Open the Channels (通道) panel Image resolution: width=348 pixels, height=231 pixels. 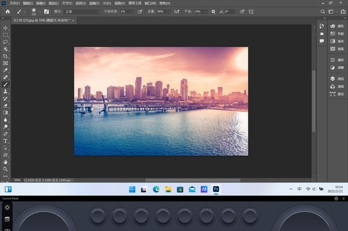(337, 87)
